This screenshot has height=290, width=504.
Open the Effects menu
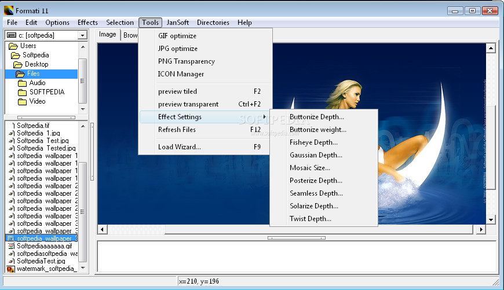(x=87, y=23)
